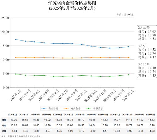The height and width of the screenshot is (140, 157).
Task: Select the blue data point for 2025年2月
Action: click(x=16, y=40)
